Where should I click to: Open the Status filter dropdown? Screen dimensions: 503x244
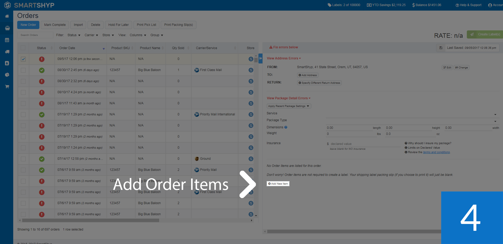pos(74,35)
